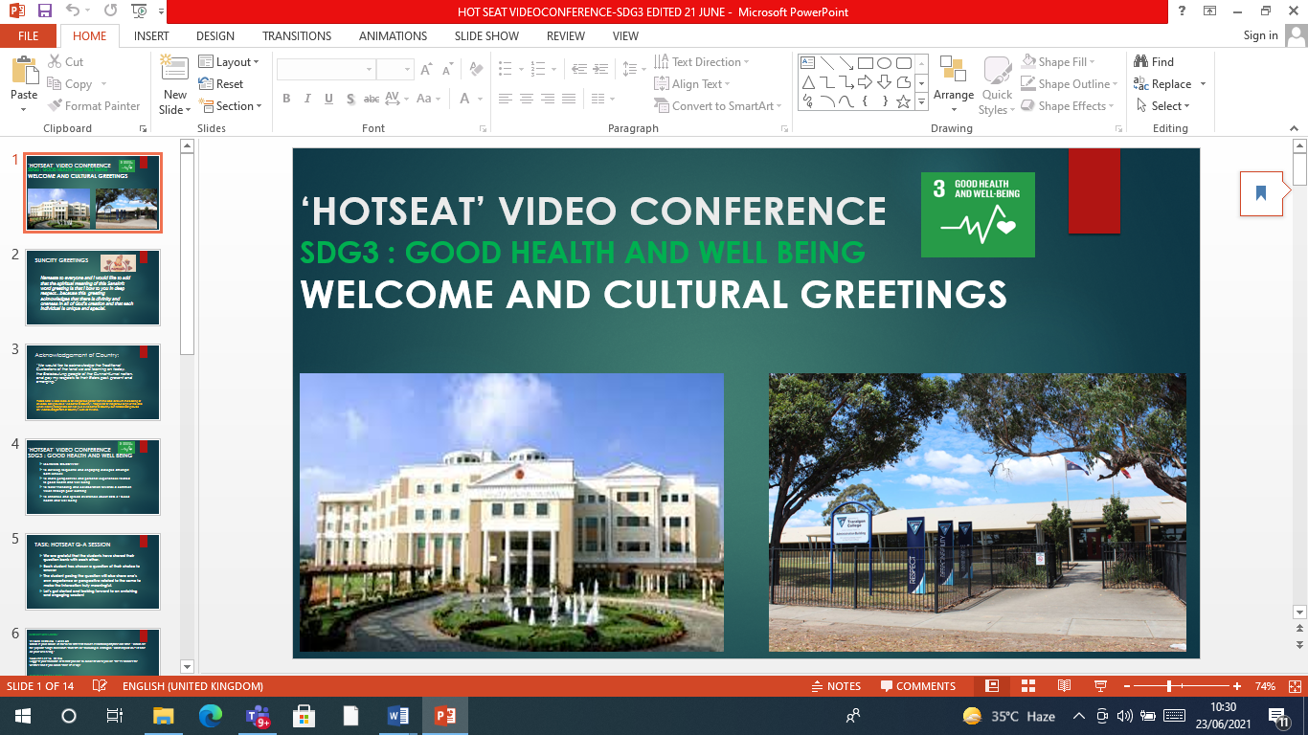1308x735 pixels.
Task: Click the zoom in plus button
Action: (x=1238, y=686)
